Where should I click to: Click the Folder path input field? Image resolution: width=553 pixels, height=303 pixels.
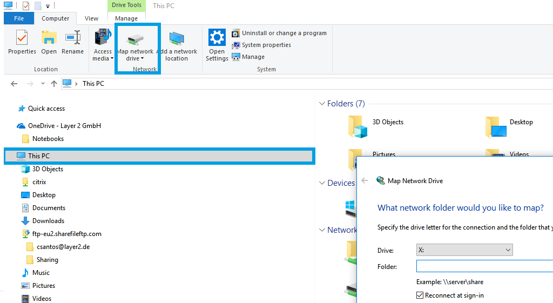pos(484,266)
